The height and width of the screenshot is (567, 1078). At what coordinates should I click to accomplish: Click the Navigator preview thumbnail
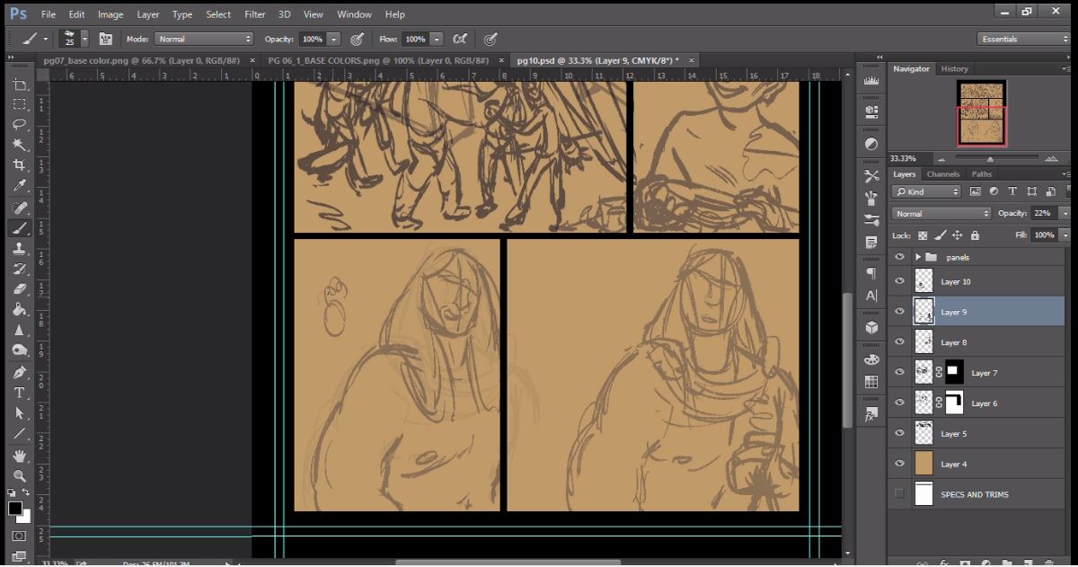[981, 113]
